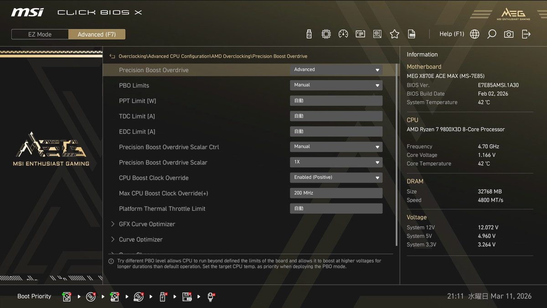Select the floppy disk boot device icon
This screenshot has width=547, height=308.
click(187, 297)
